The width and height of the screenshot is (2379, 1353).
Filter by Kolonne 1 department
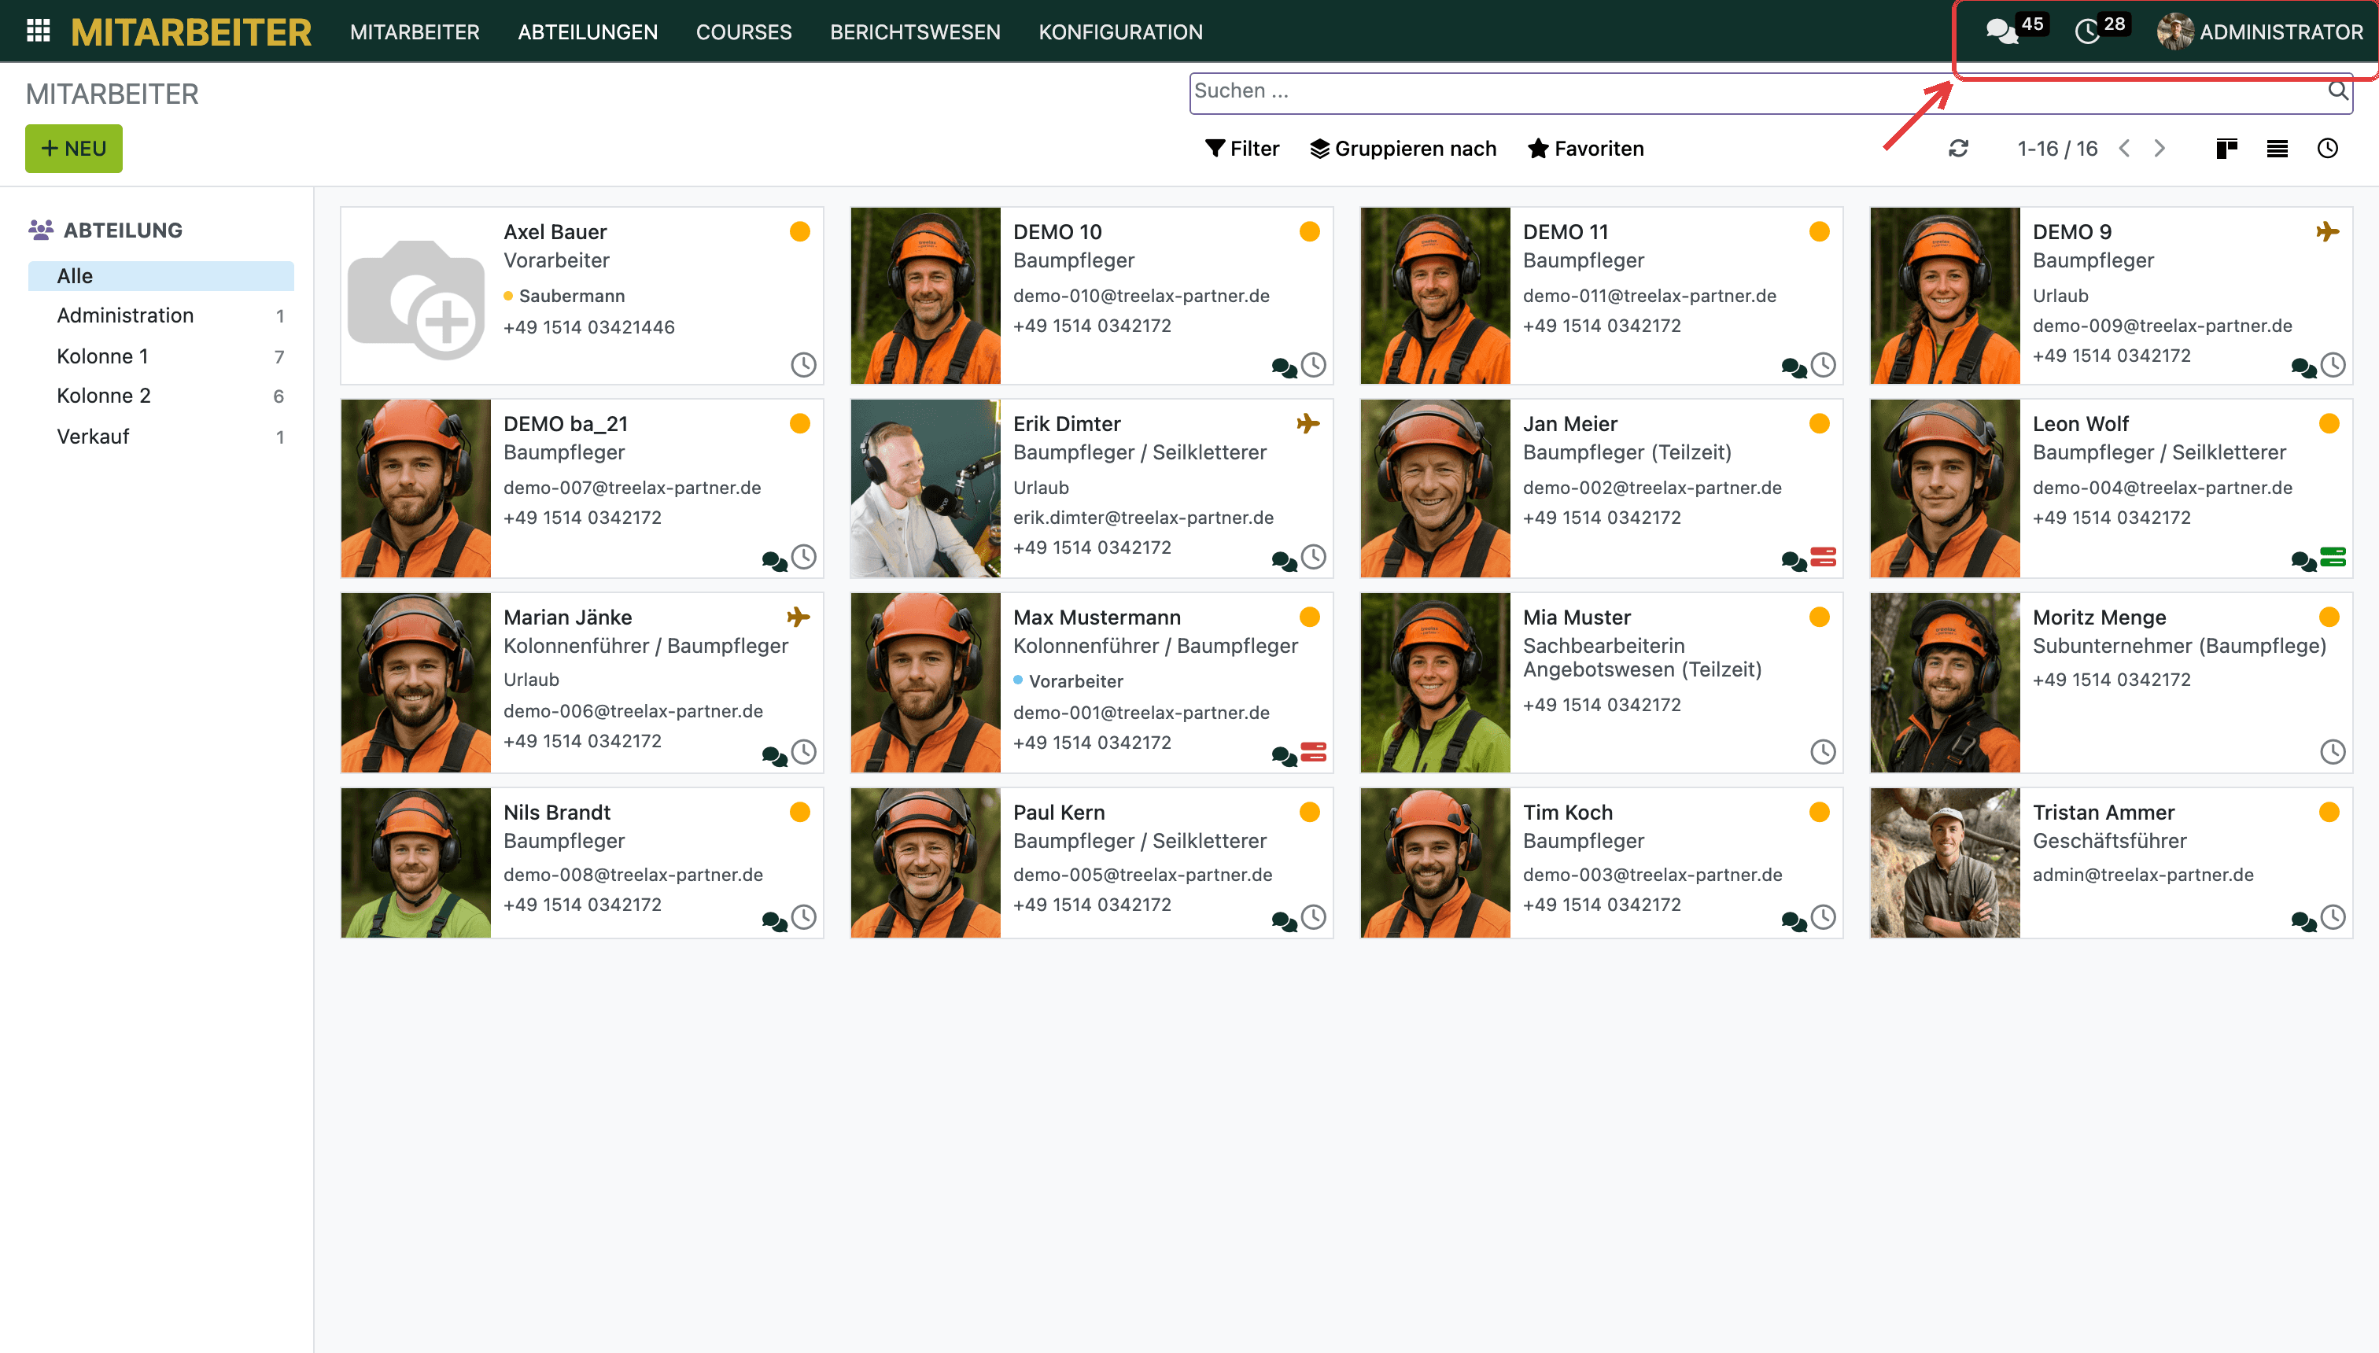point(160,357)
